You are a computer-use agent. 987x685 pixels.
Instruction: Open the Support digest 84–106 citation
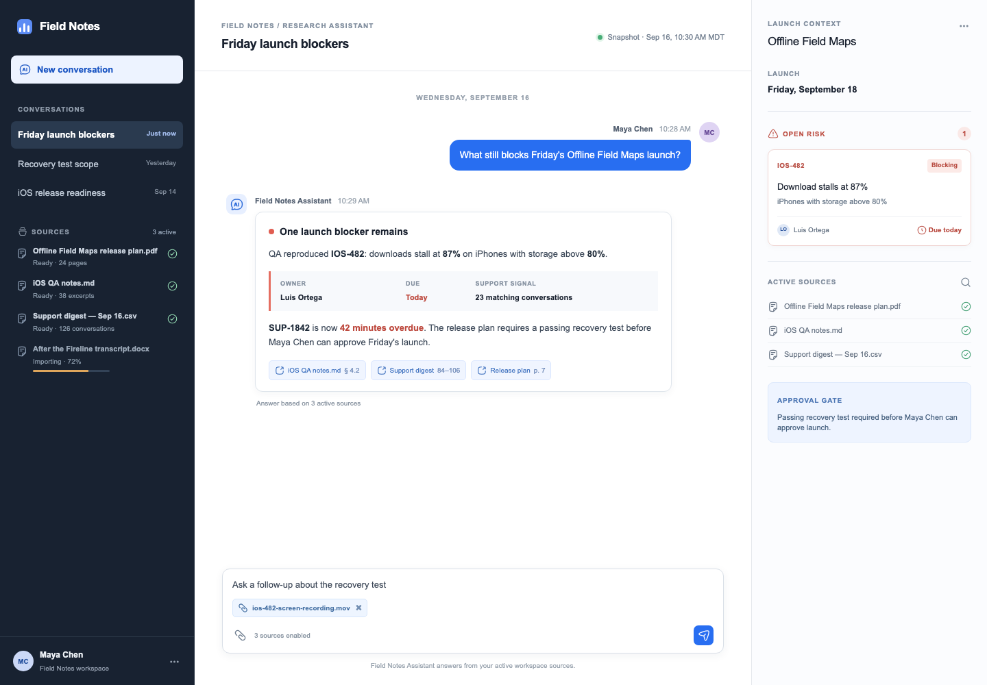click(x=418, y=370)
